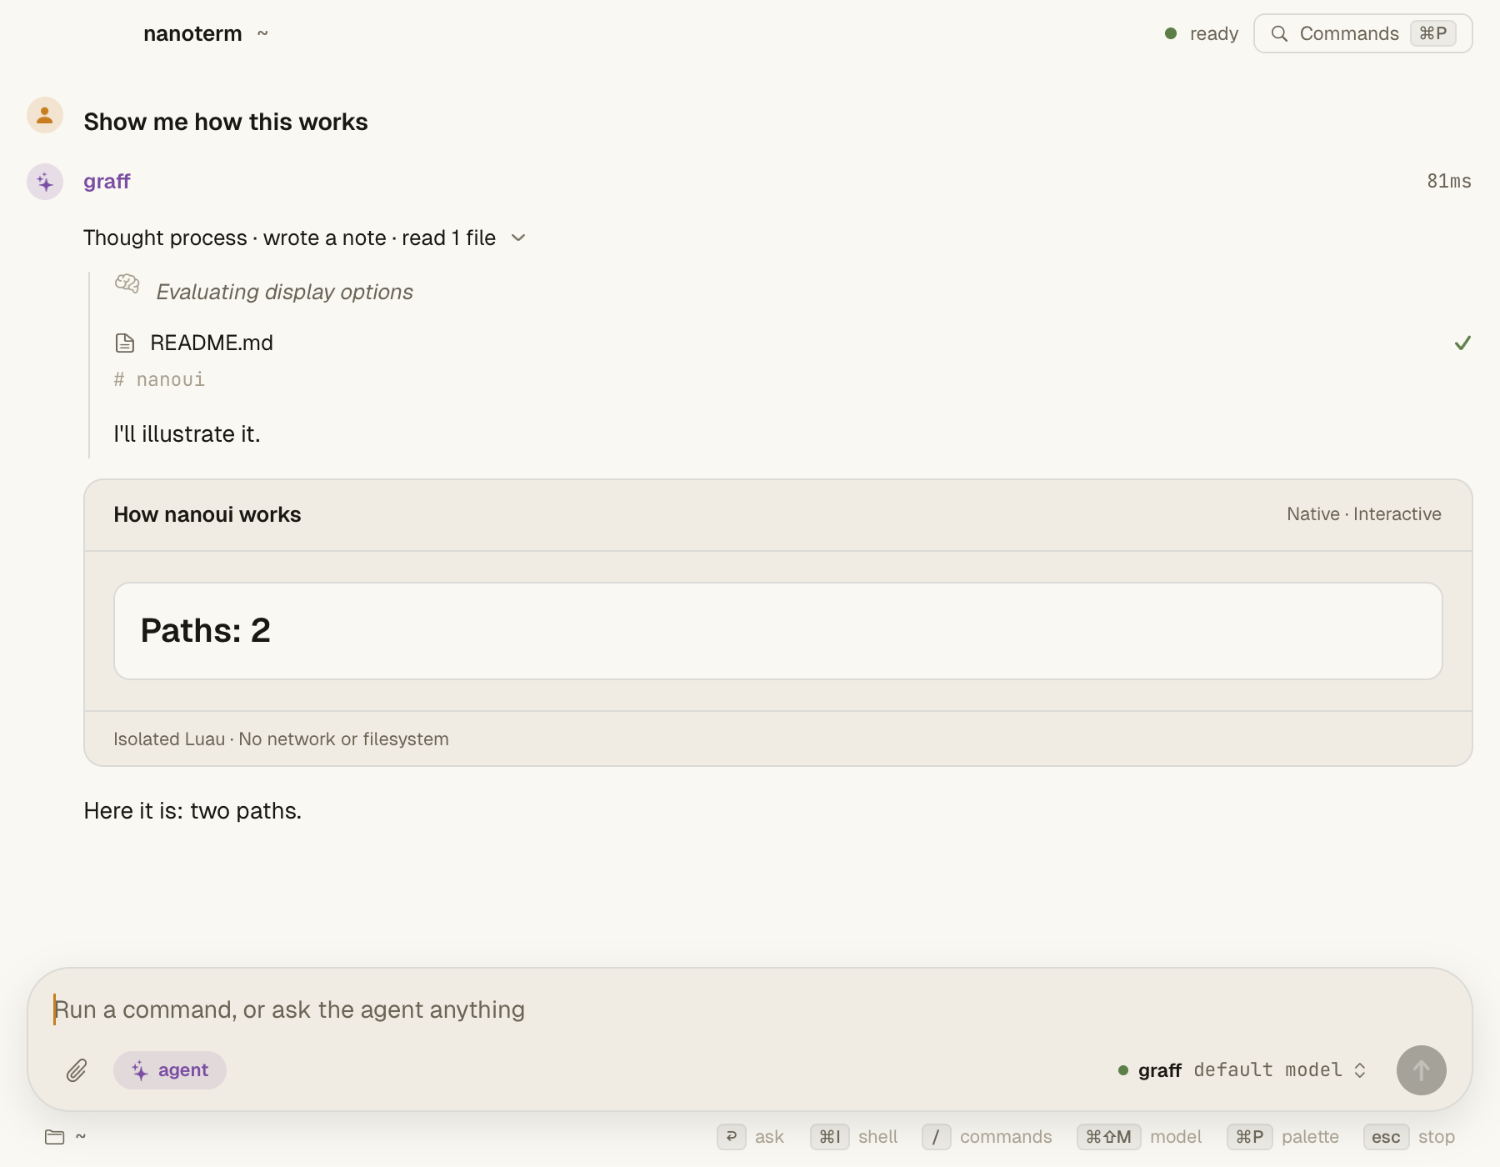The width and height of the screenshot is (1500, 1167).
Task: Click the folder icon in status bar
Action: [55, 1137]
